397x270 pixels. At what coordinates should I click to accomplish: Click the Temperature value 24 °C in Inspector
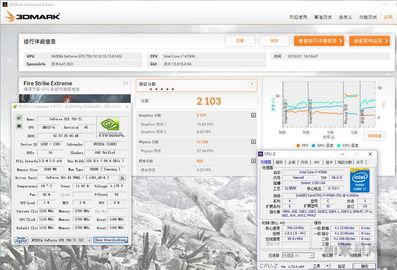click(x=47, y=186)
